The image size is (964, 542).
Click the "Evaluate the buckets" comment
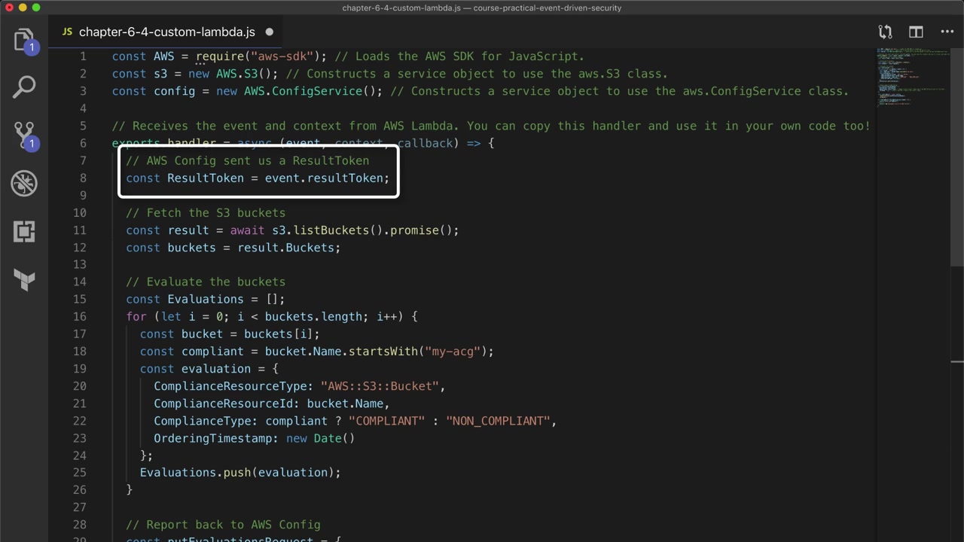(x=206, y=282)
